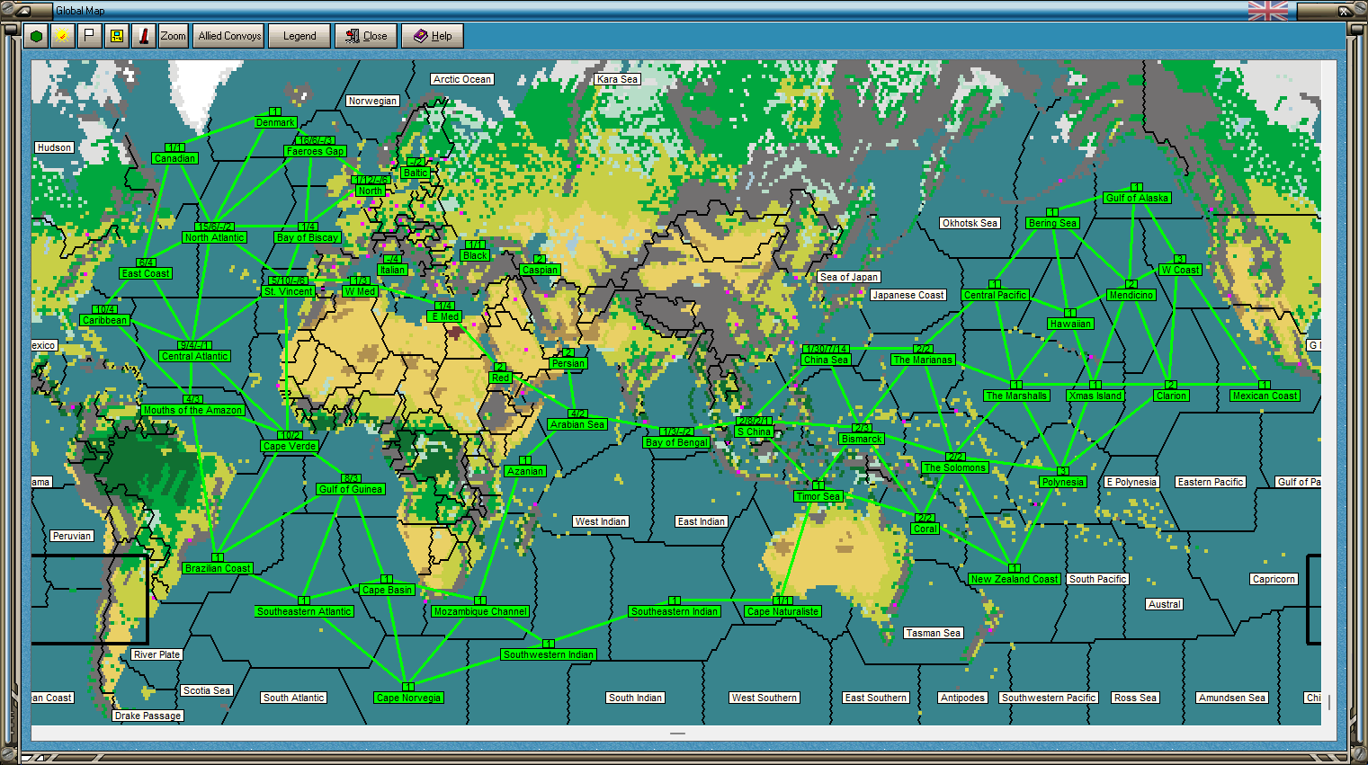Screen dimensions: 1368x765
Task: Select the Xmas Island label
Action: 1095,396
